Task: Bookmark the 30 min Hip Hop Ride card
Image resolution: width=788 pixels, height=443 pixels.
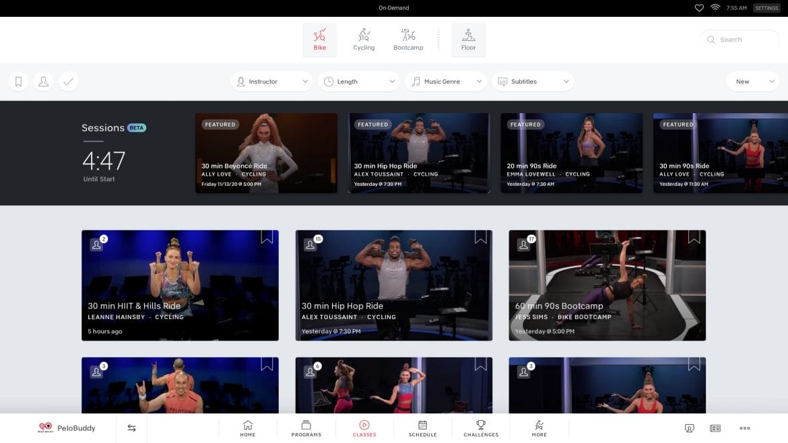Action: (x=480, y=236)
